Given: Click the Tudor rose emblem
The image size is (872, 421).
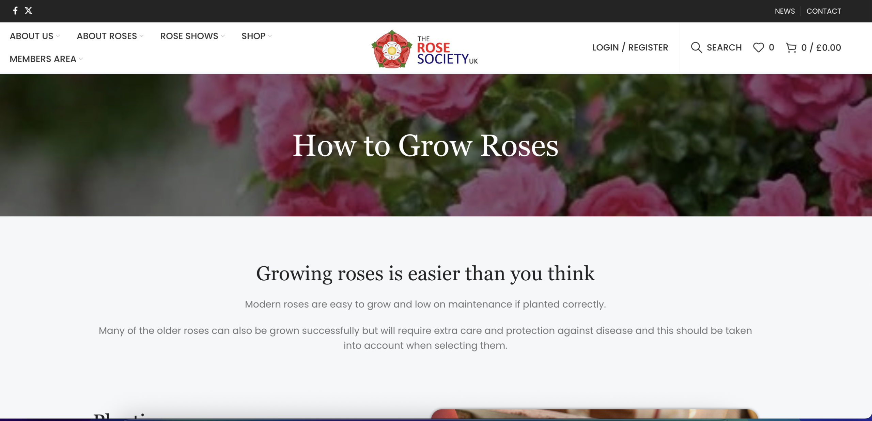Looking at the screenshot, I should [x=392, y=50].
